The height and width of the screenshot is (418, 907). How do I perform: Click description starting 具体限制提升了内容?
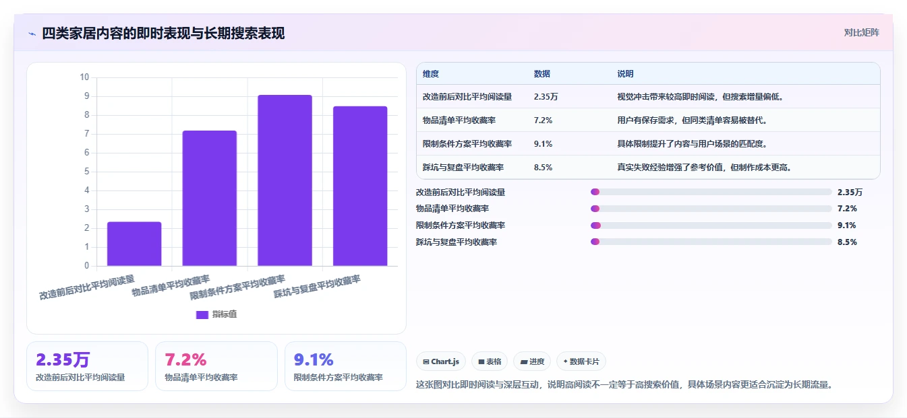[692, 144]
